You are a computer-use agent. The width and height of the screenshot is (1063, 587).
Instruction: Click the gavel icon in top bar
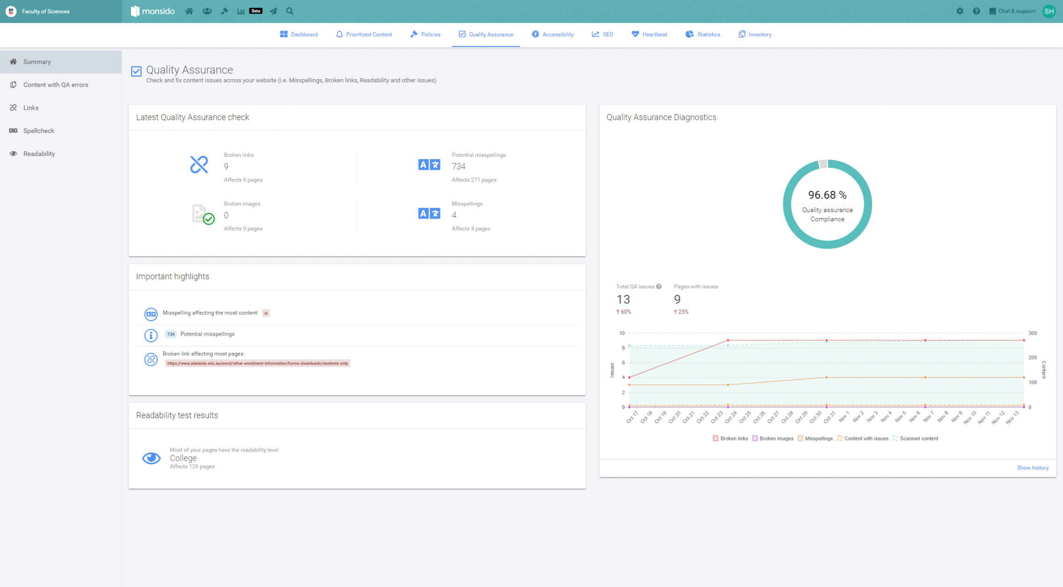[225, 11]
